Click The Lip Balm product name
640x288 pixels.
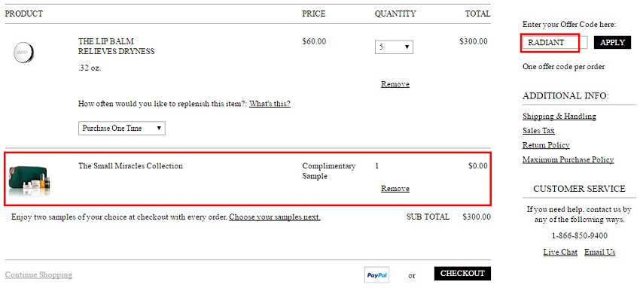click(x=105, y=41)
